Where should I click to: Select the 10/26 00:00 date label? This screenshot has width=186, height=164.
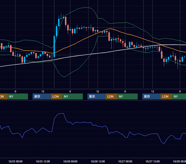(70, 161)
